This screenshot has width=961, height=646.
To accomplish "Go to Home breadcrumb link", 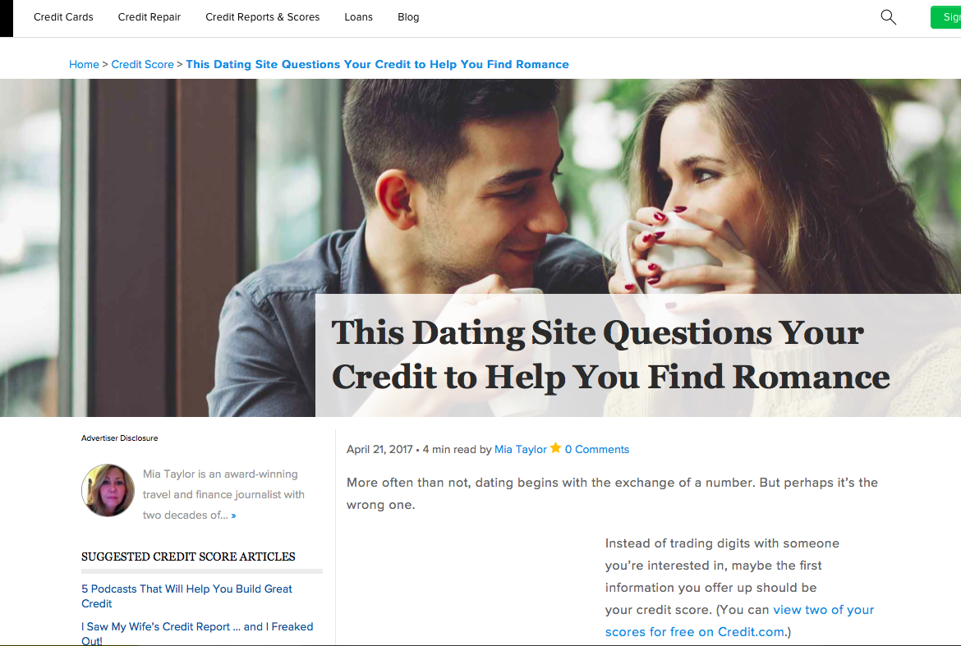I will point(84,64).
